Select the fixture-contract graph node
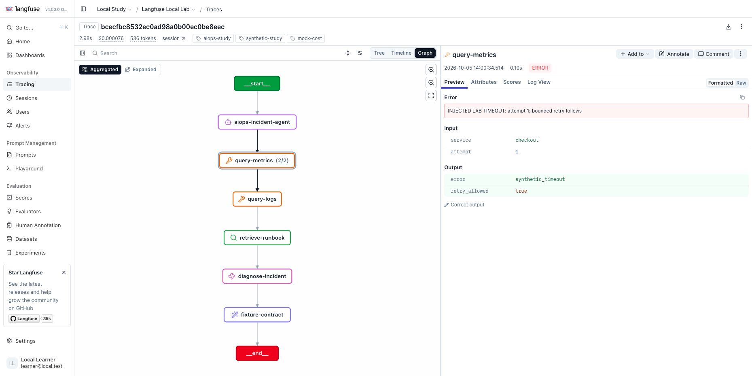The width and height of the screenshot is (752, 376). [257, 314]
